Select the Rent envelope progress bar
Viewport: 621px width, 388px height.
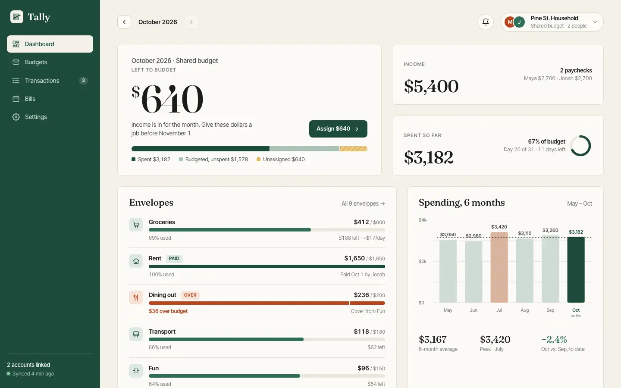[267, 266]
